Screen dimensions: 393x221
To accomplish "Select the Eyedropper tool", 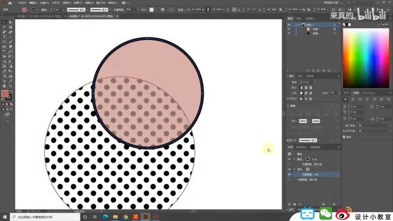I will pyautogui.click(x=4, y=71).
